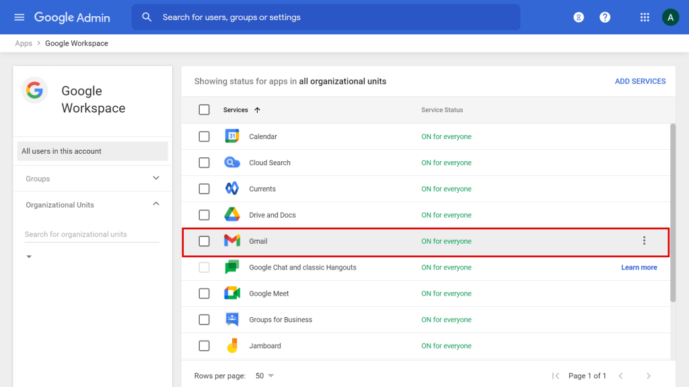This screenshot has height=387, width=689.
Task: Click the Cloud Search app icon
Action: tap(232, 163)
